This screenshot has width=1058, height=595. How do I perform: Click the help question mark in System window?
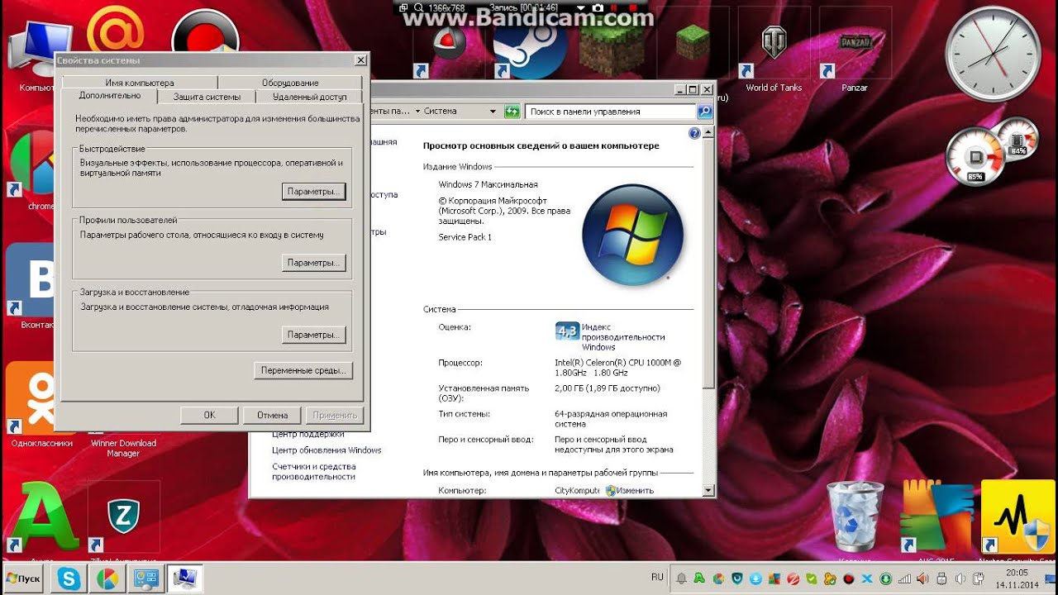[x=694, y=133]
